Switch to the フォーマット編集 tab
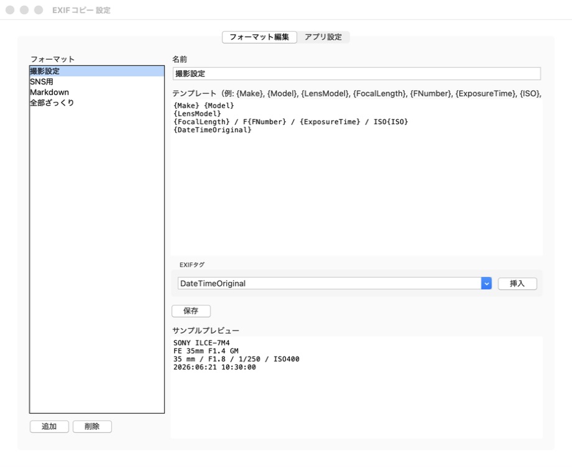The height and width of the screenshot is (467, 572). pyautogui.click(x=259, y=37)
